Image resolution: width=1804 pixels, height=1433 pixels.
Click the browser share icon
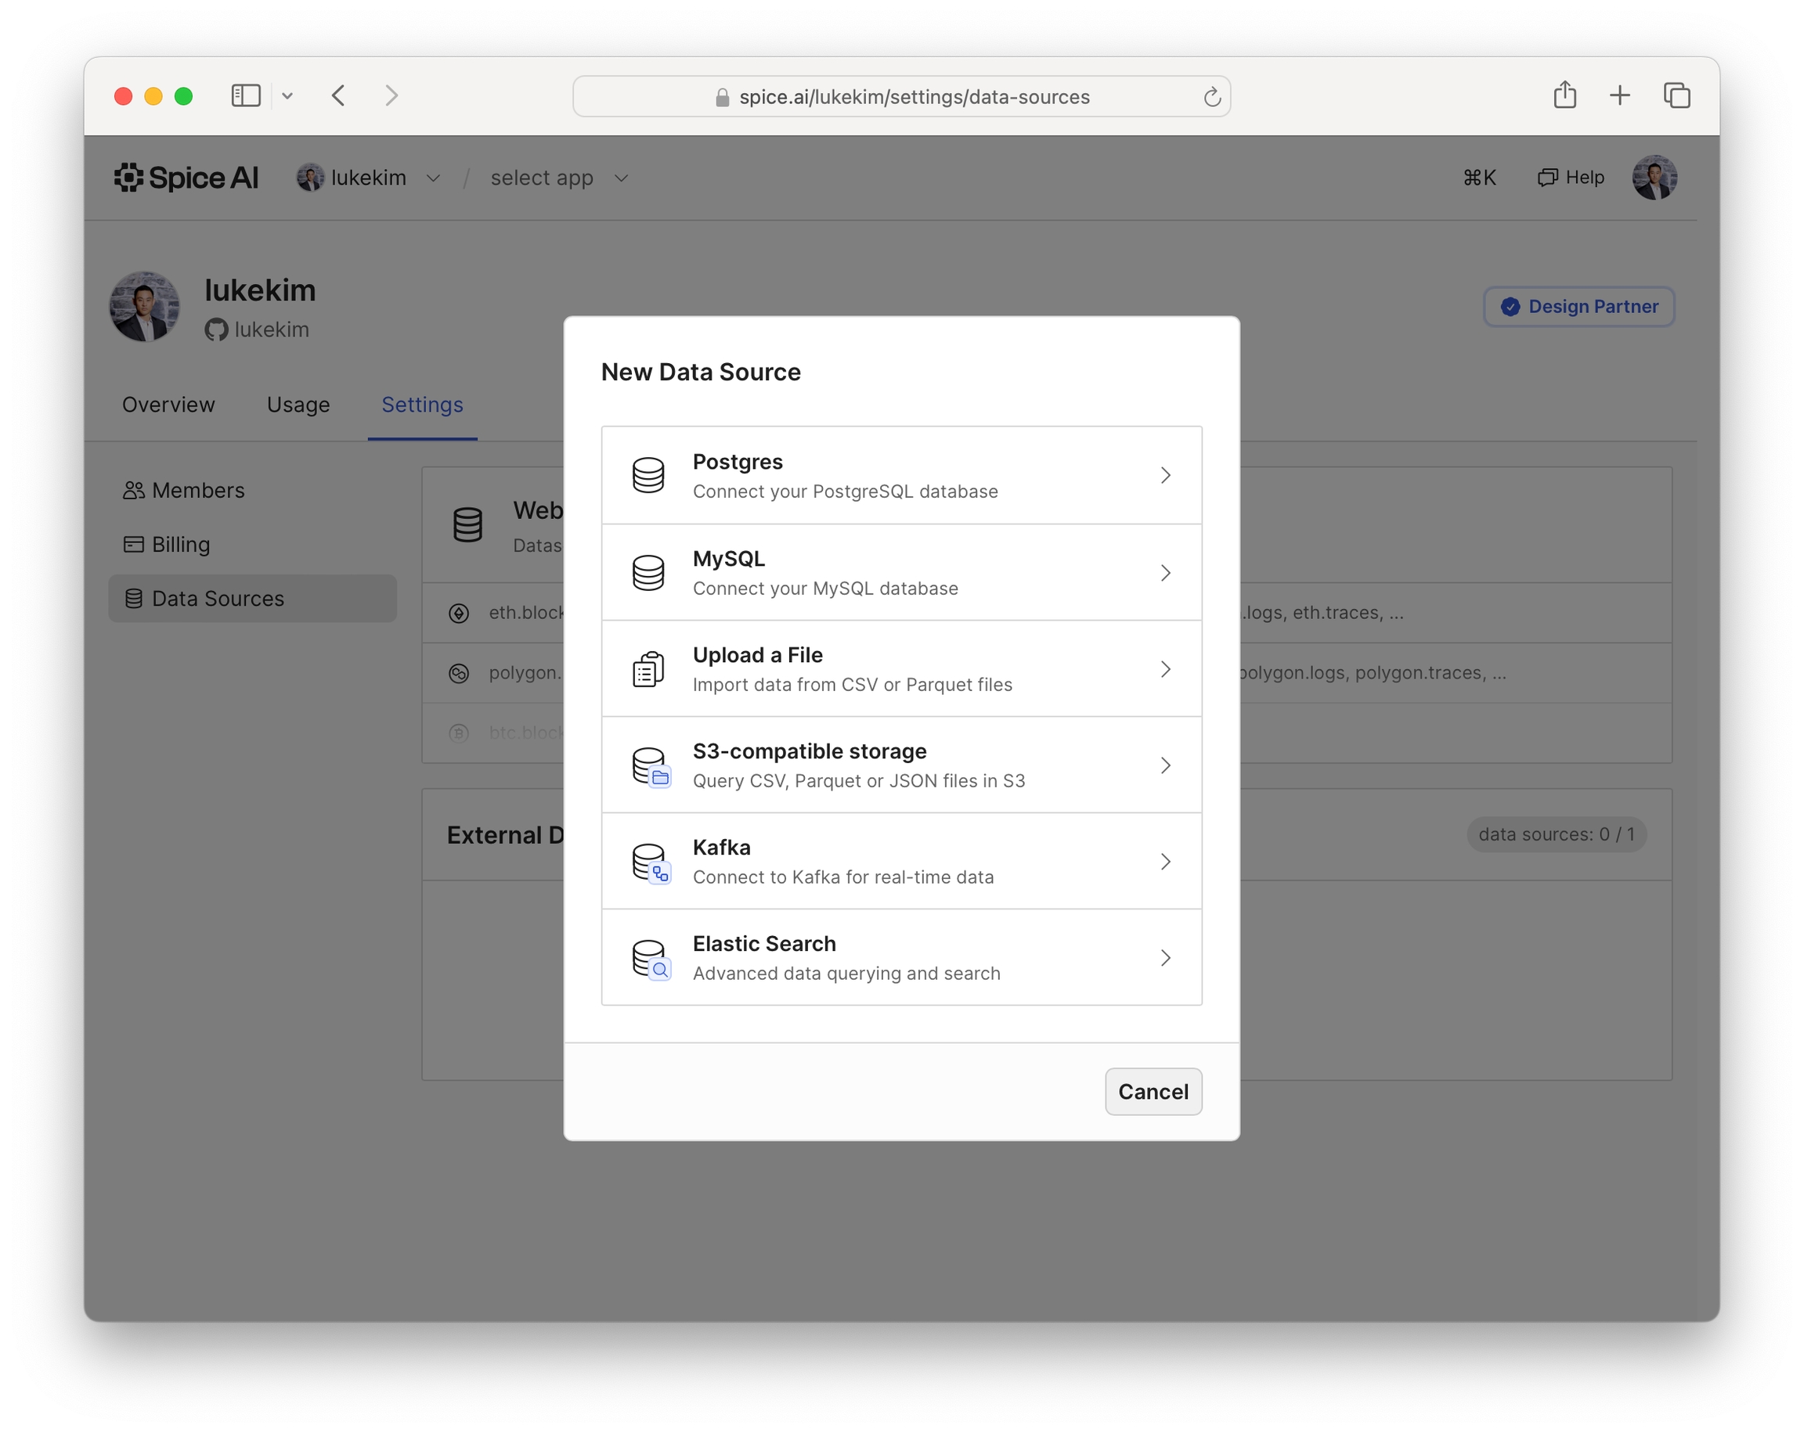point(1564,95)
